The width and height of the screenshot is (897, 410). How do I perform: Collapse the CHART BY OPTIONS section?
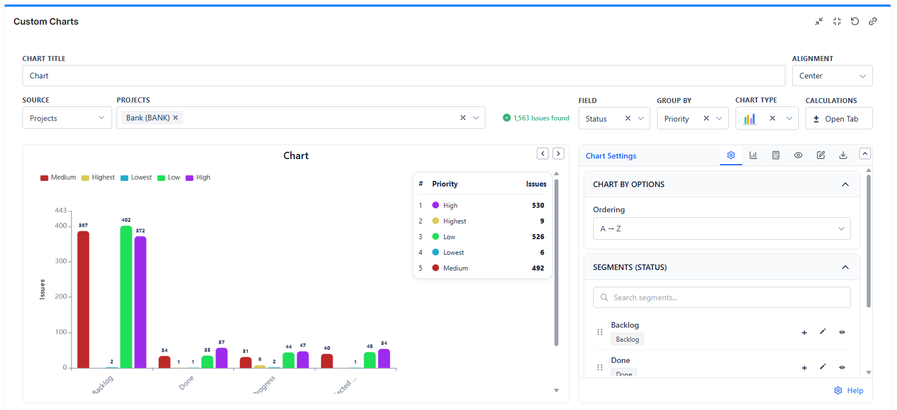pos(845,184)
